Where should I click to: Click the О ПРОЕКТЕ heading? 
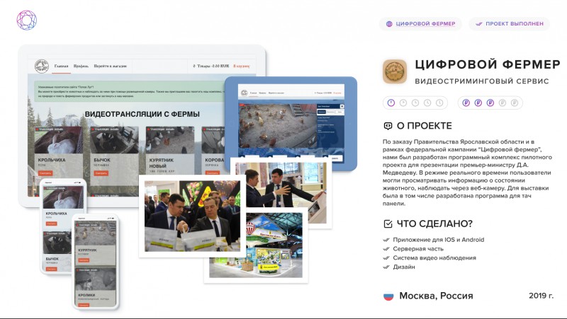(x=424, y=126)
